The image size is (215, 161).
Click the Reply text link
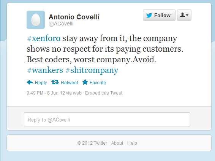41,83
